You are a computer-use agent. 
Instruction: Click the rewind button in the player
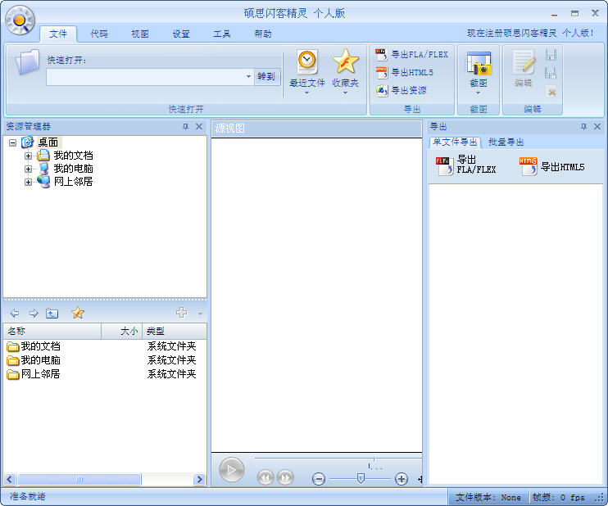click(265, 477)
